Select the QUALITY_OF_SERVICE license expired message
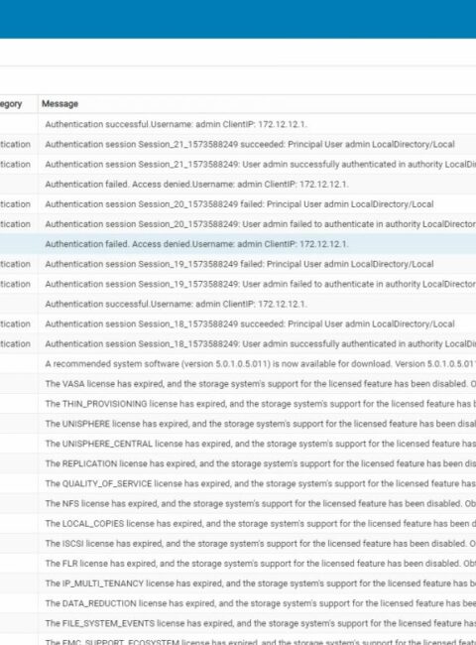476x645 pixels. 238,483
